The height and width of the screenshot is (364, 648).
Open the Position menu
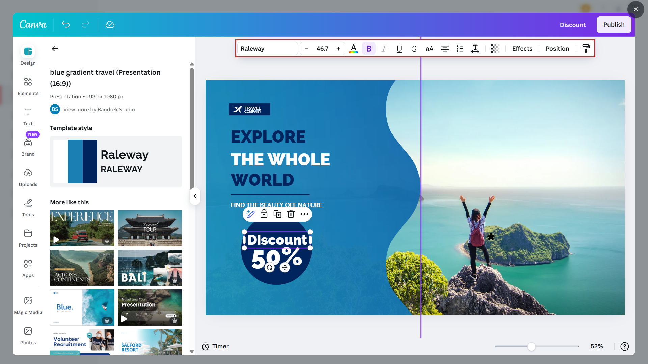(558, 49)
